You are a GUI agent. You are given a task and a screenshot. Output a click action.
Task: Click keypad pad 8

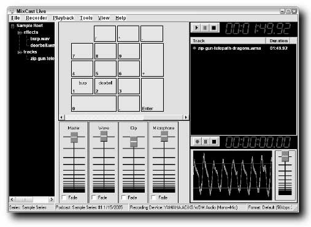(106, 51)
